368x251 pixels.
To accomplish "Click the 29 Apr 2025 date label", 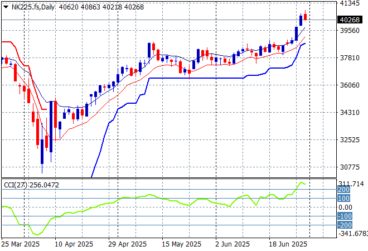I will pyautogui.click(x=127, y=244).
